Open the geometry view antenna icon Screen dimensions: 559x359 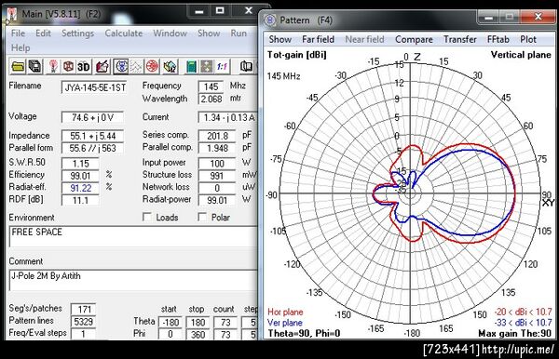pyautogui.click(x=53, y=66)
